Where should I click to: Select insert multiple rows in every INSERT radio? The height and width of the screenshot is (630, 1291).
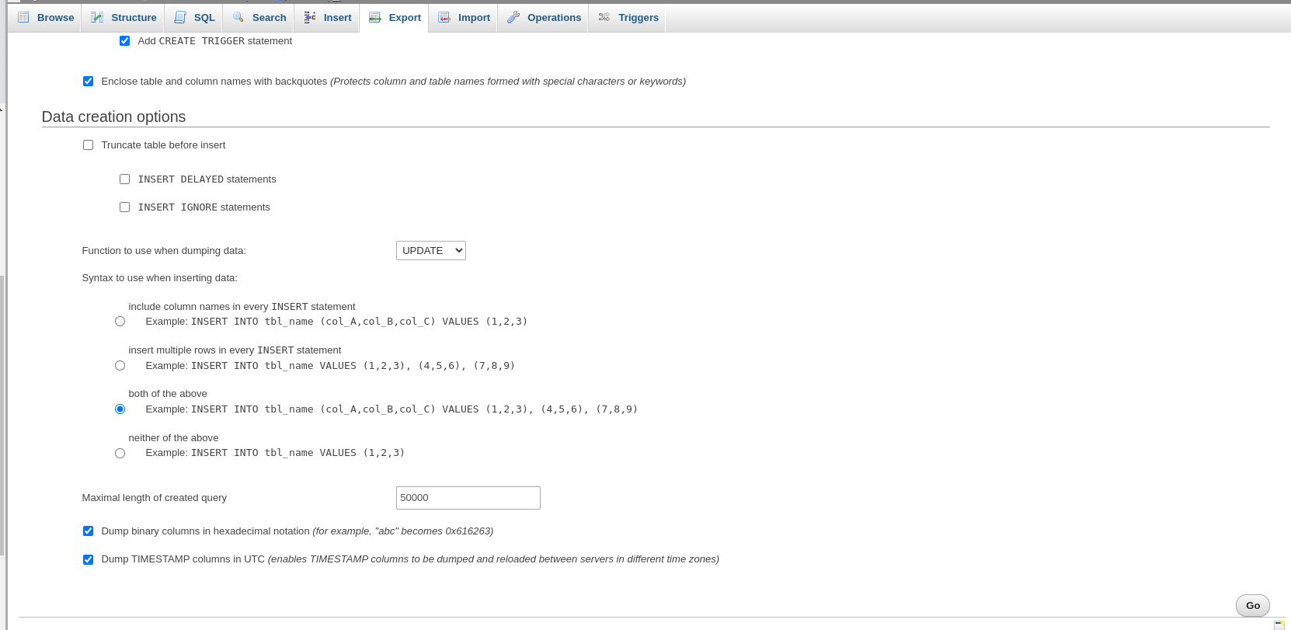(120, 366)
